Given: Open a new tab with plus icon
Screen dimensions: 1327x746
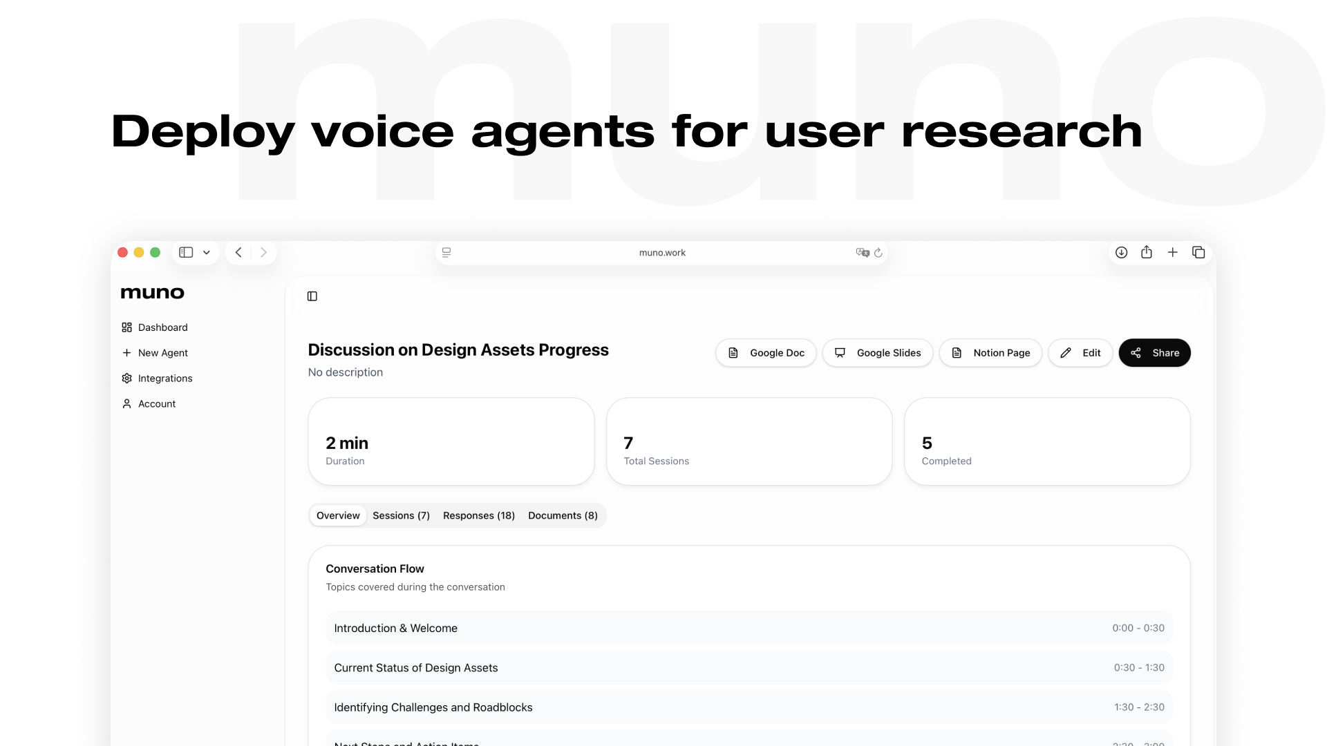Looking at the screenshot, I should click(x=1173, y=253).
